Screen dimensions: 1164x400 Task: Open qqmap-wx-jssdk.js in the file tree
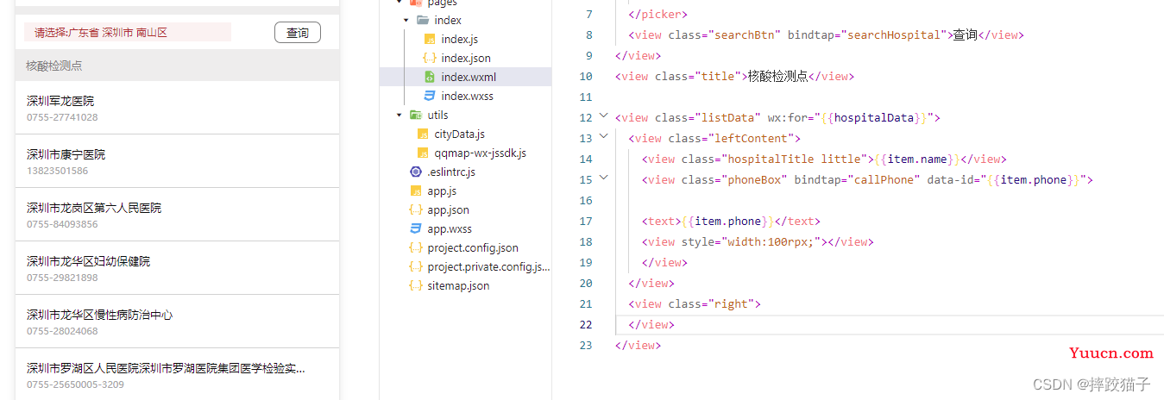[480, 153]
